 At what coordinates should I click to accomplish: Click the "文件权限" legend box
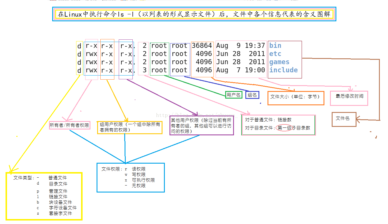[x=130, y=177]
